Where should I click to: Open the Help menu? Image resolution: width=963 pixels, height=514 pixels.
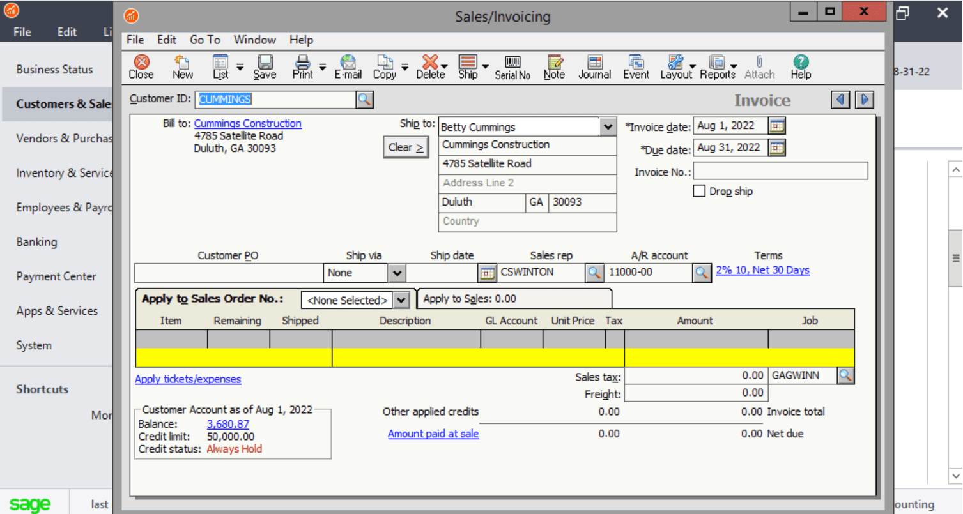301,40
